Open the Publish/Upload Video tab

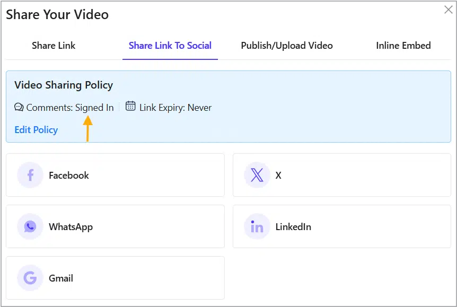point(286,46)
